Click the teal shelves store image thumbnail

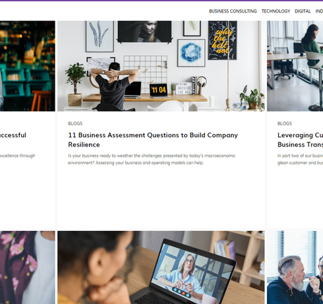point(28,66)
